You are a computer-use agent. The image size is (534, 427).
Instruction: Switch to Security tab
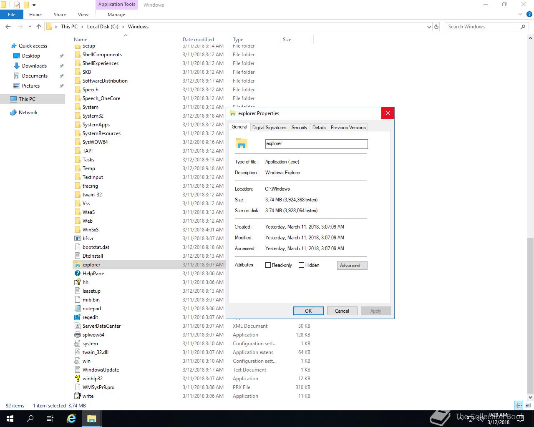click(299, 128)
